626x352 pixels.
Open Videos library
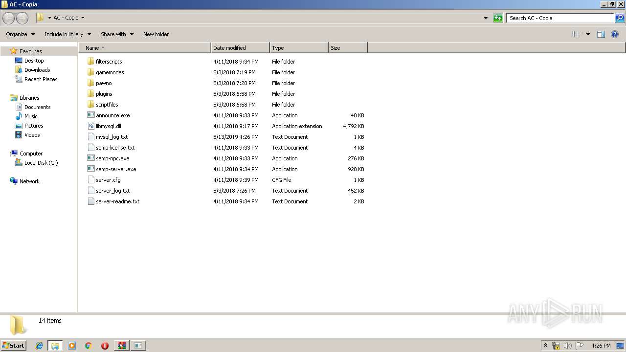[32, 135]
